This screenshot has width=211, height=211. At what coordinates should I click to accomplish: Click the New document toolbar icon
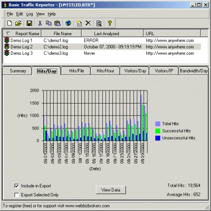9,23
